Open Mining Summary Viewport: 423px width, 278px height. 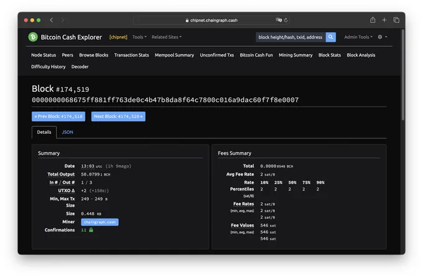point(295,55)
